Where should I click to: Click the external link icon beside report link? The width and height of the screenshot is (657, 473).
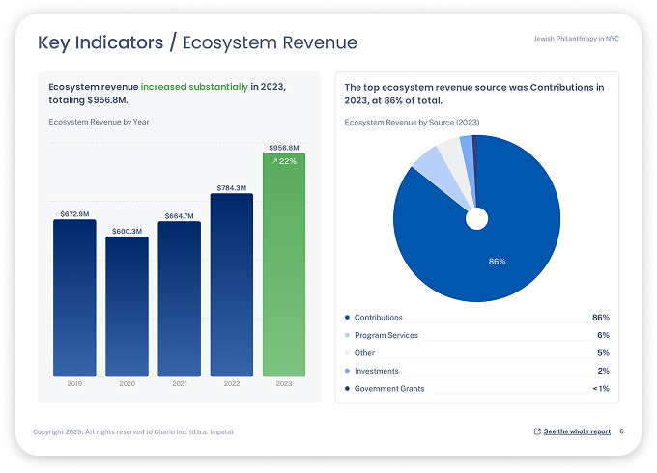pyautogui.click(x=537, y=431)
